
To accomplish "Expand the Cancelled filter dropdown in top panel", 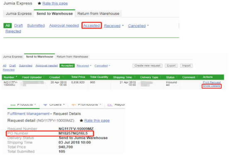I will 148,25.
